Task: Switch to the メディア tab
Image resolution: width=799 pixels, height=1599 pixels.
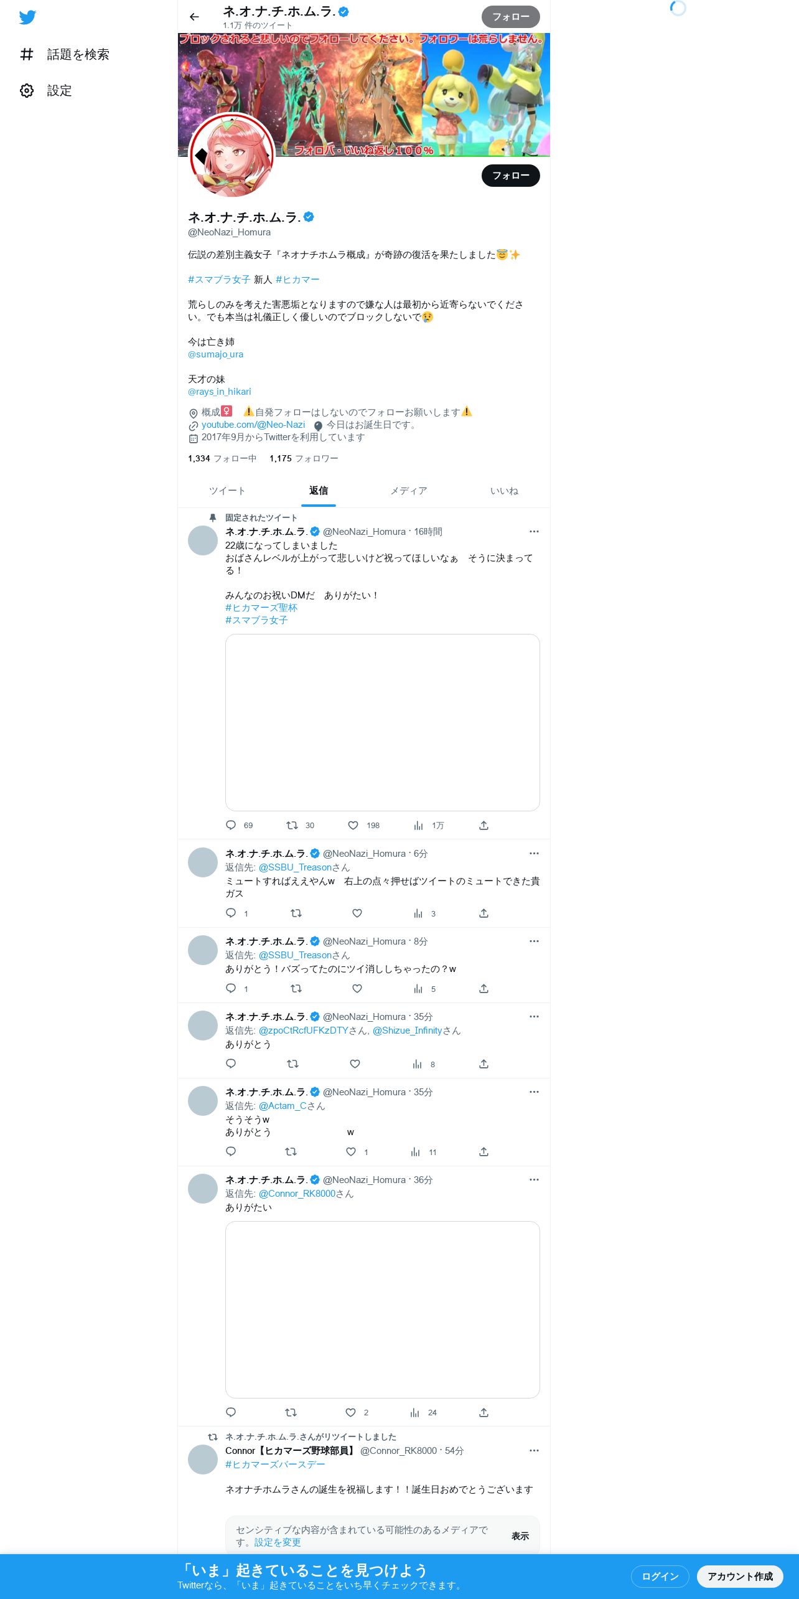Action: 409,491
